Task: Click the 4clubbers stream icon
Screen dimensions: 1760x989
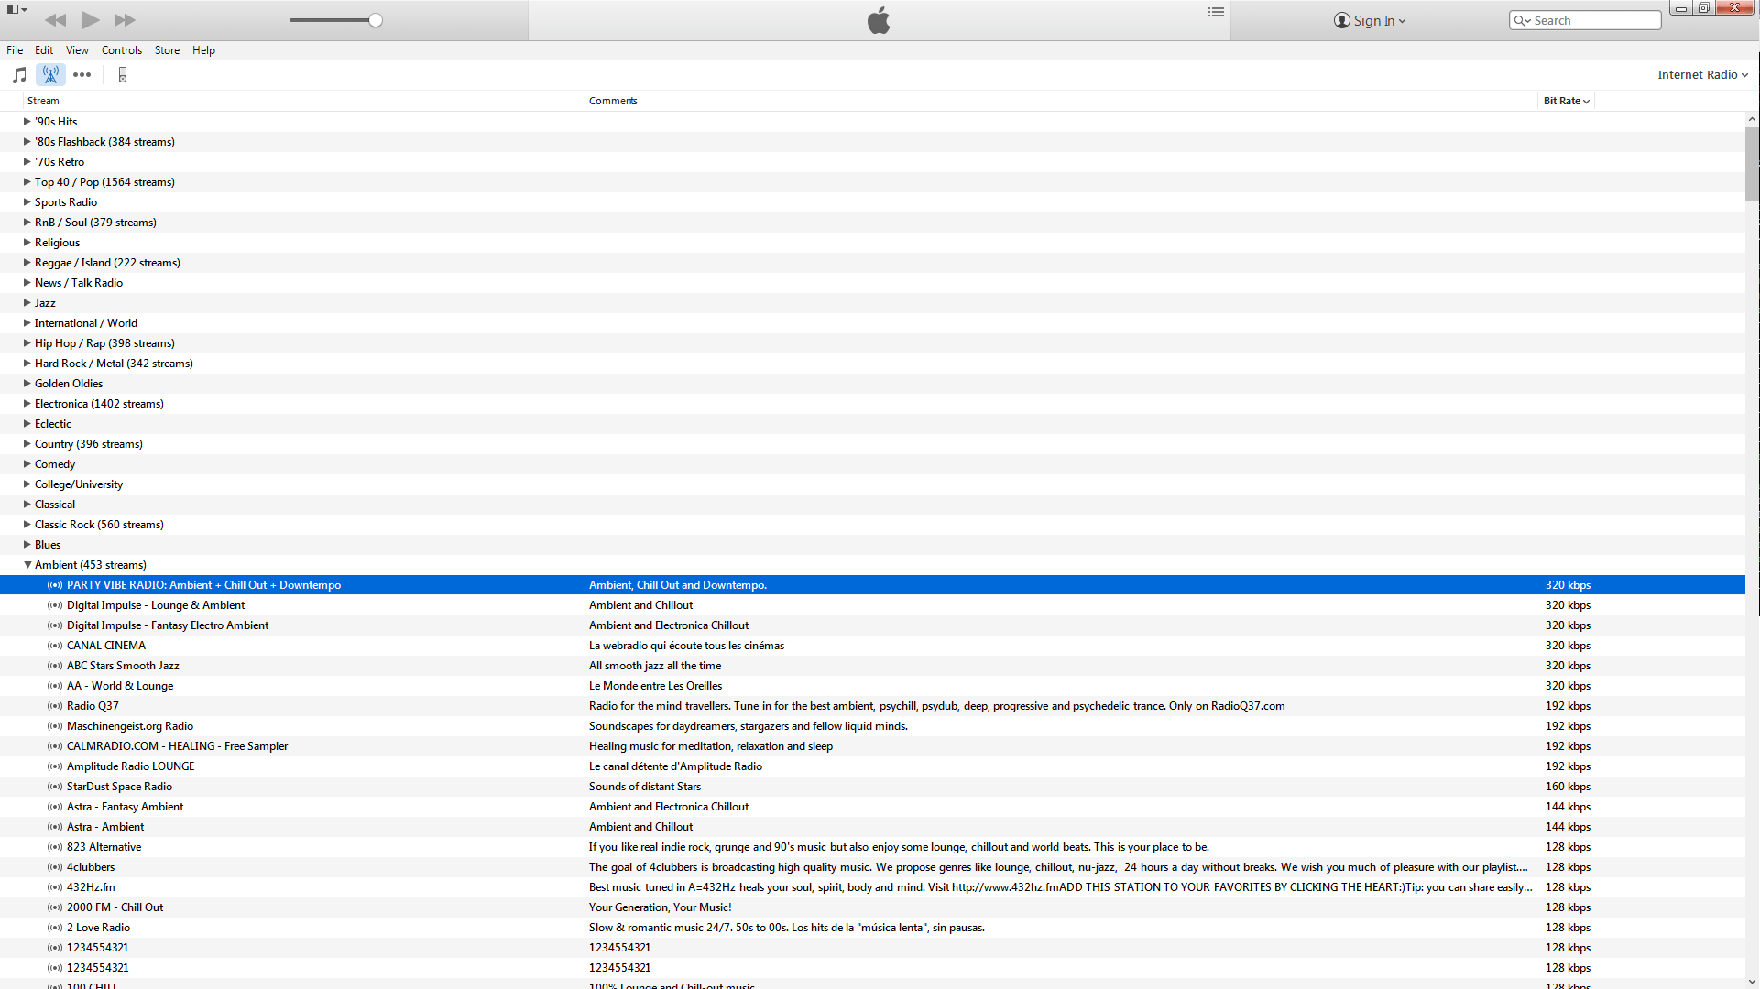Action: [55, 867]
